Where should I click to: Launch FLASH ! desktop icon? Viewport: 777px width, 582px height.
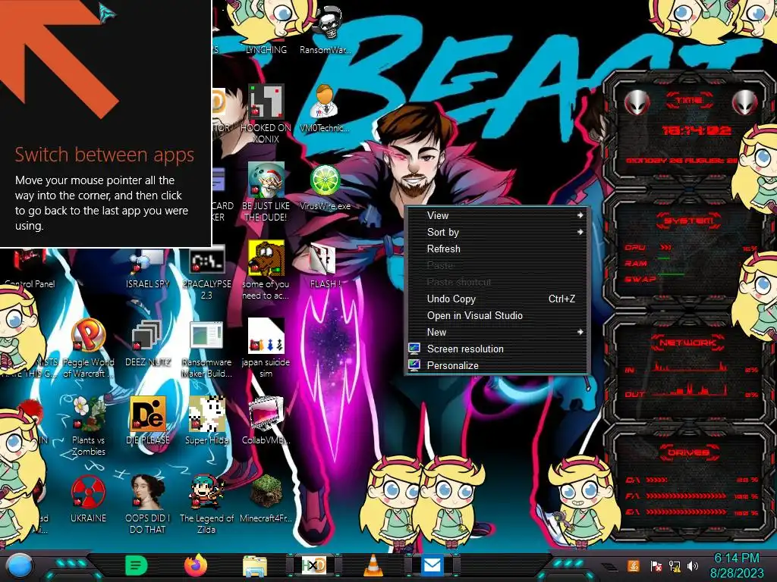325,266
